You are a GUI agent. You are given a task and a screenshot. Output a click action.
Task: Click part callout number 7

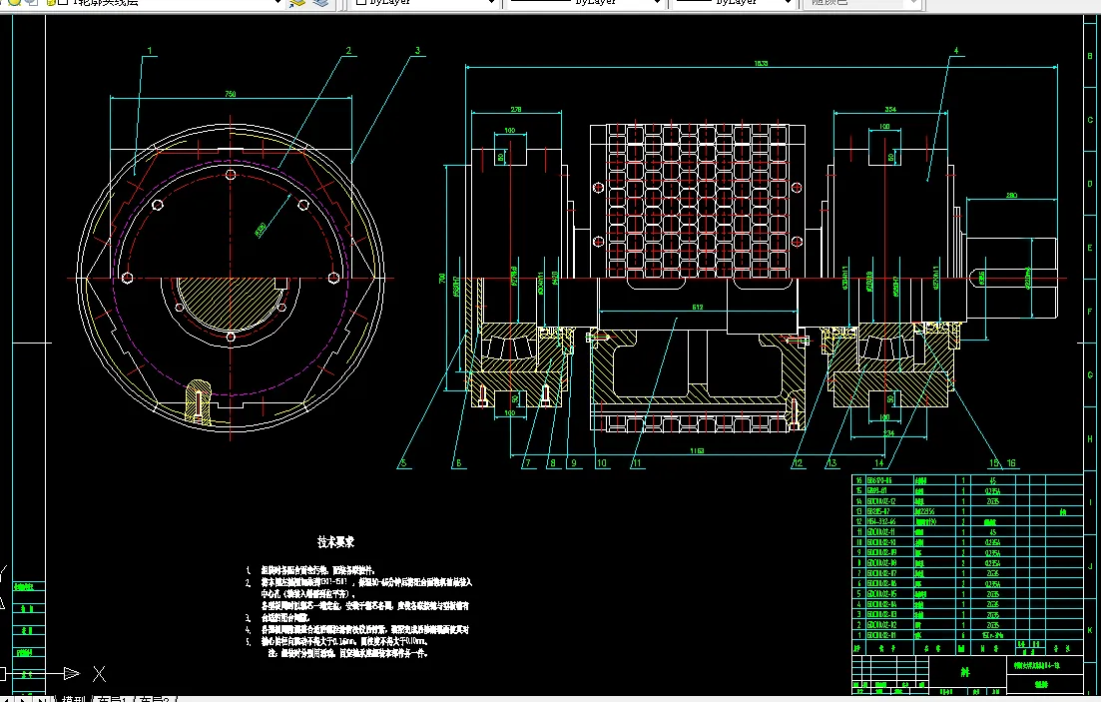(x=527, y=463)
